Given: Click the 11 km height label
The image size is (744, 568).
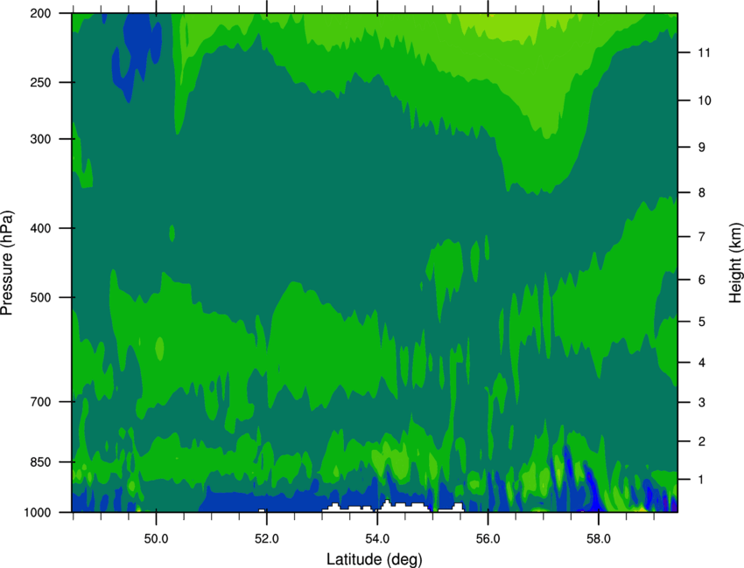Looking at the screenshot, I should click(704, 52).
